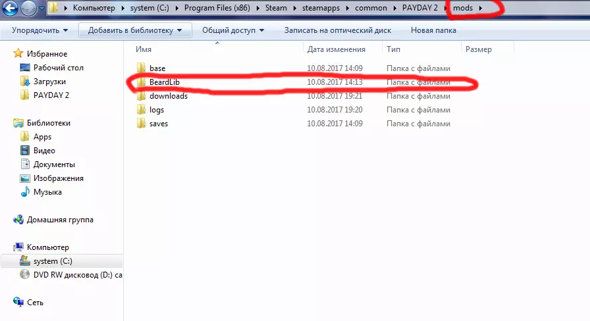This screenshot has height=321, width=590.
Task: Open the Общий доступ menu
Action: 233,30
